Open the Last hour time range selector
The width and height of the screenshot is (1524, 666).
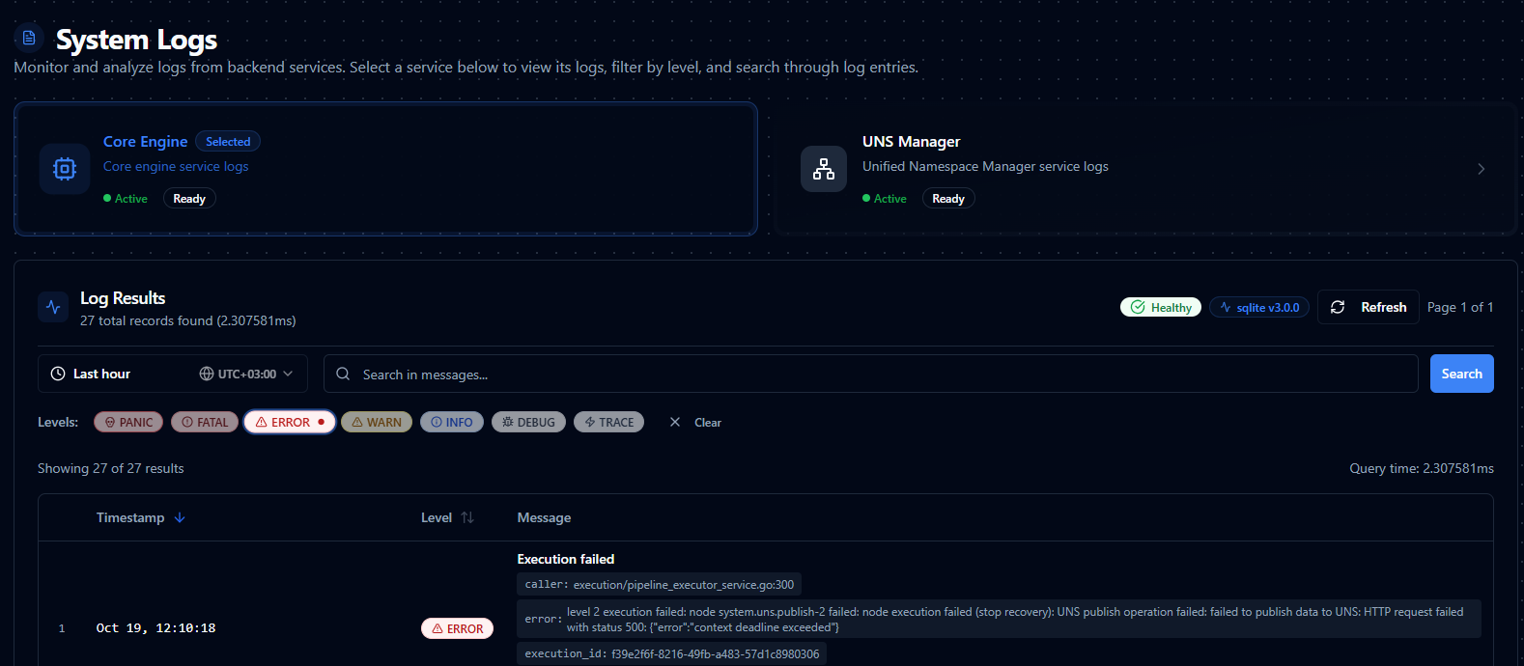pyautogui.click(x=173, y=374)
